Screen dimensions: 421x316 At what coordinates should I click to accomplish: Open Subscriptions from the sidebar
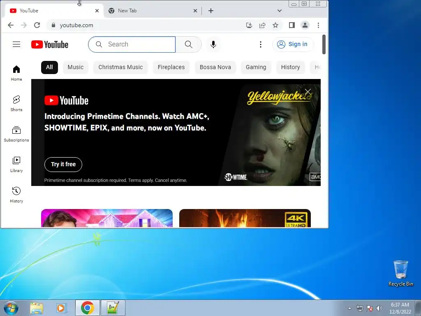(16, 134)
